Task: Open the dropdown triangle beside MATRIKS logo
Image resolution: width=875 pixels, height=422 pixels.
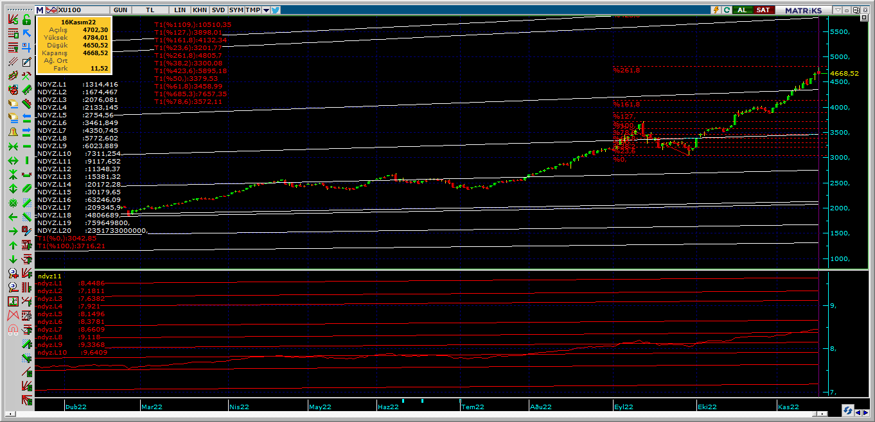Action: [x=838, y=10]
